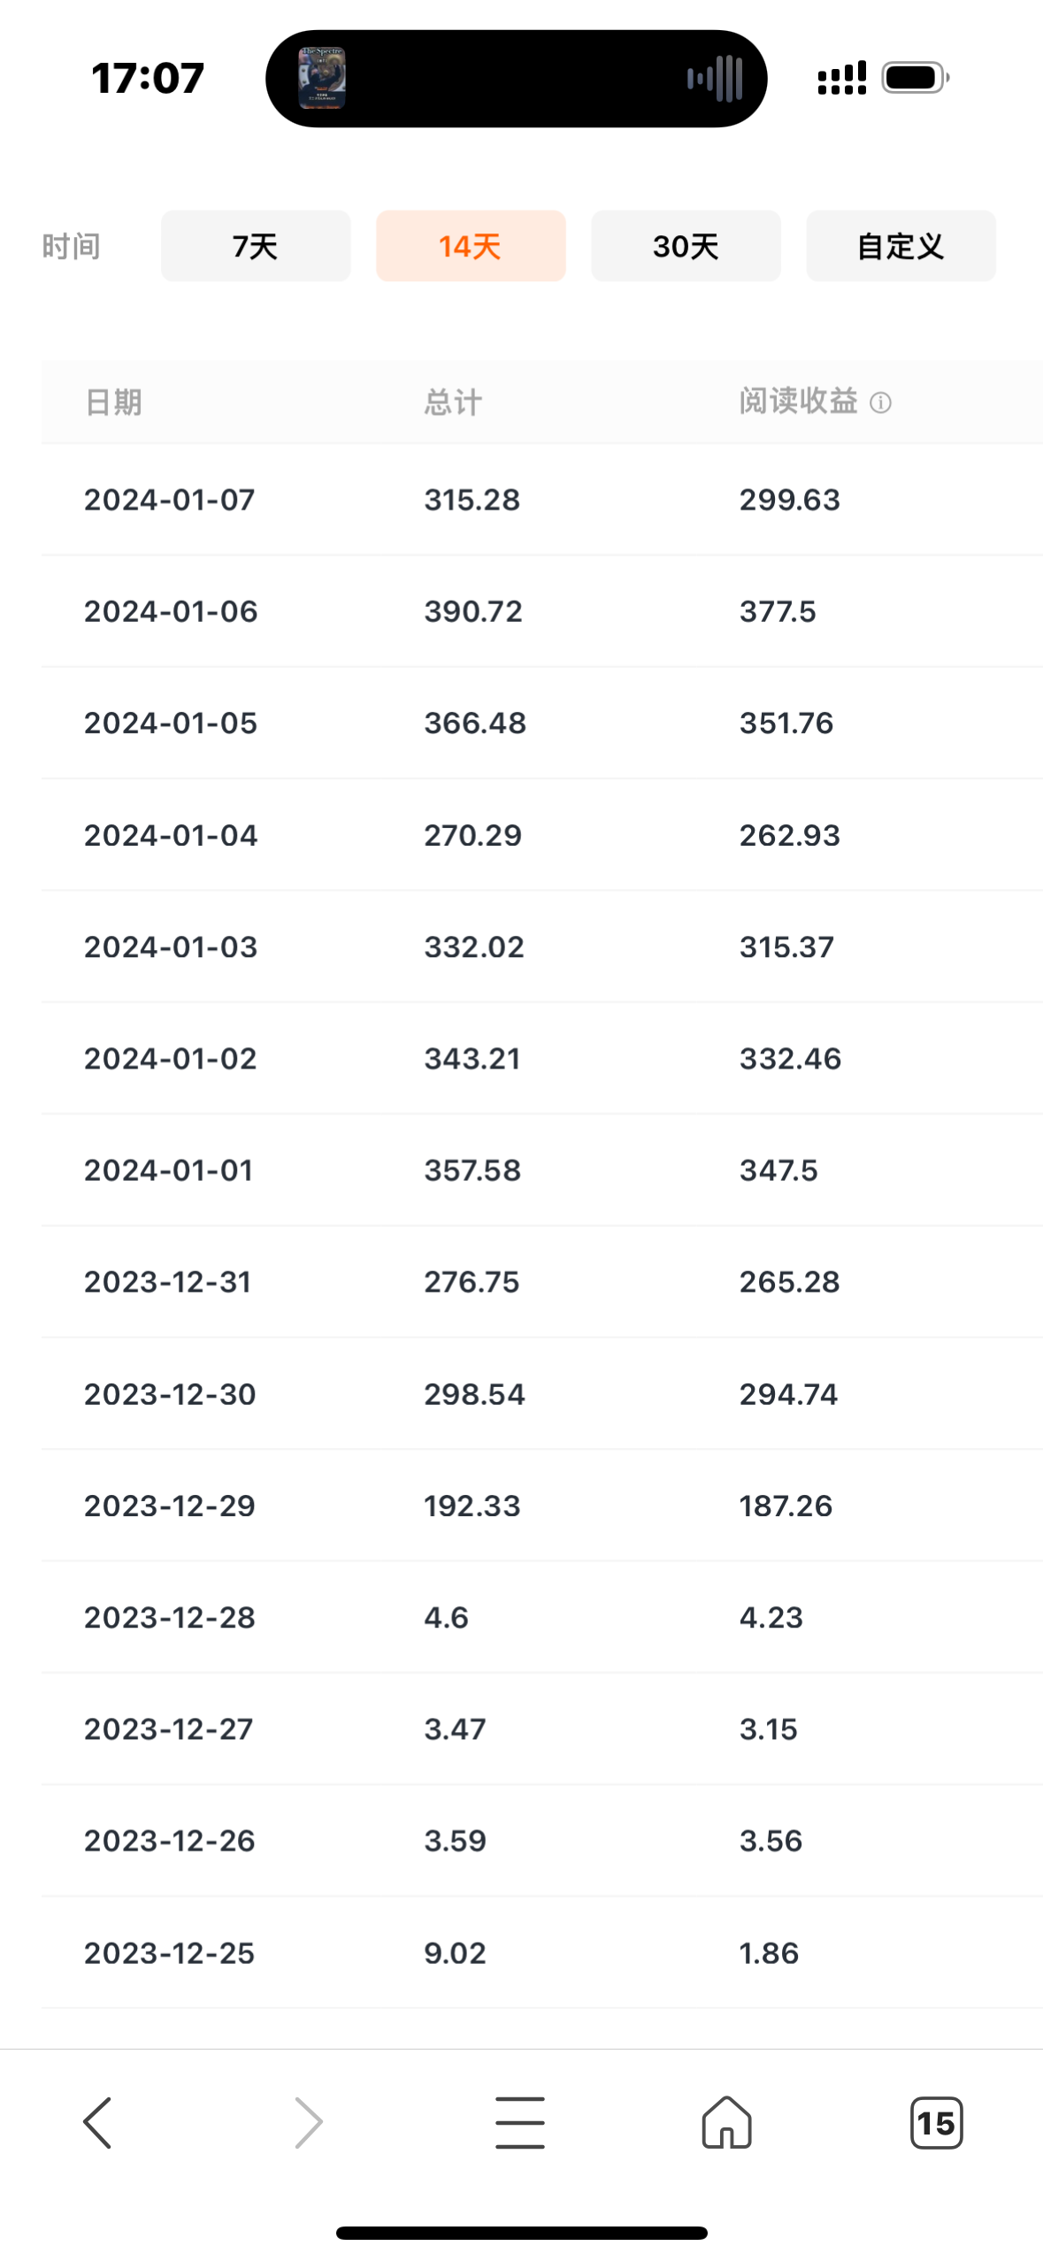1043x2261 pixels.
Task: Select the 2024-01-07 row
Action: click(x=541, y=500)
